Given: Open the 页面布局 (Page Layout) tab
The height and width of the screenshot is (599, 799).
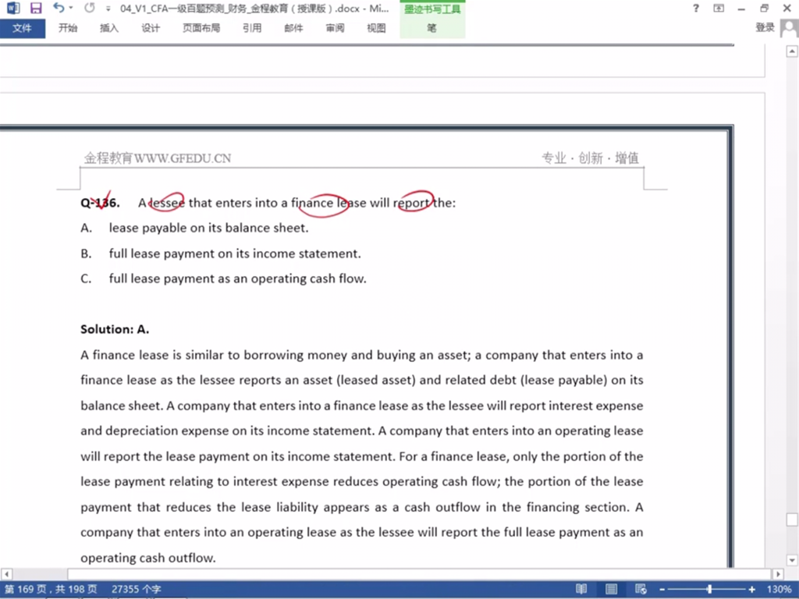Looking at the screenshot, I should pyautogui.click(x=201, y=28).
